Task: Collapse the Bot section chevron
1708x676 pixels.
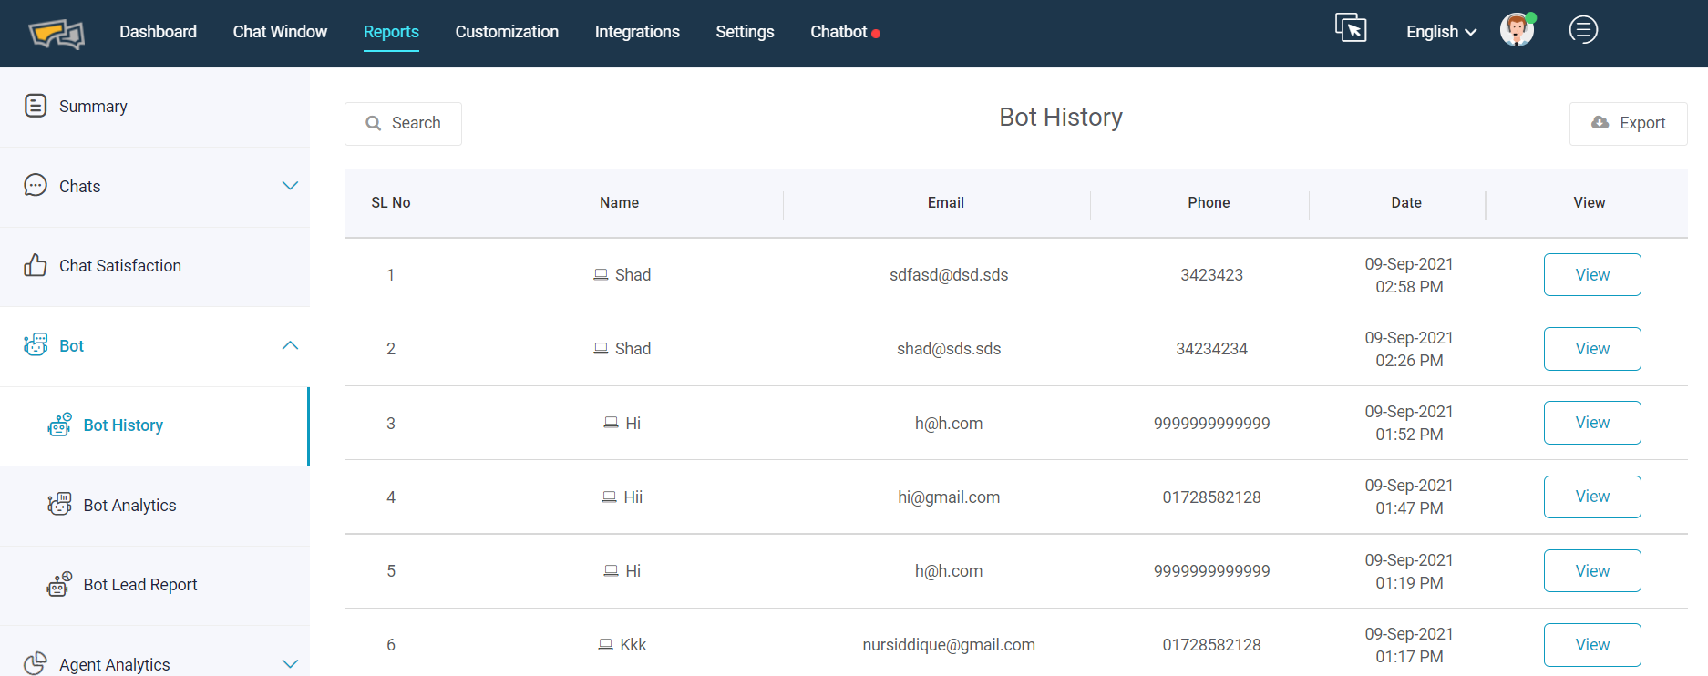Action: click(290, 345)
